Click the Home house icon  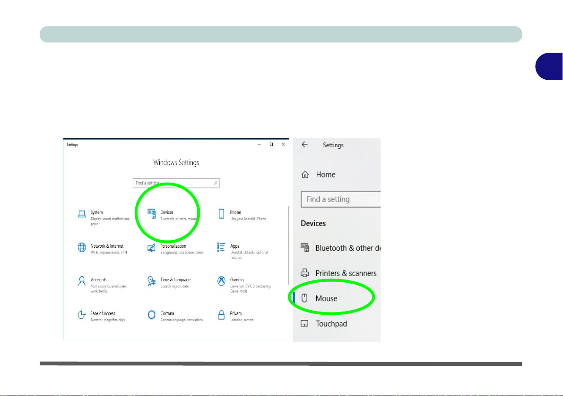coord(305,175)
